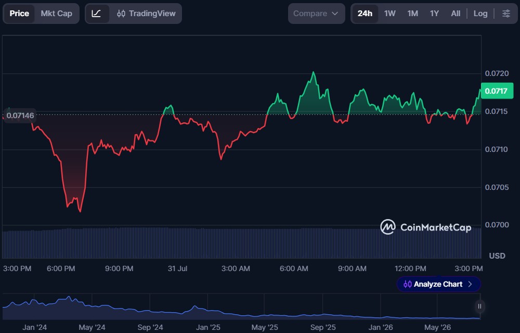
Task: Click the Jan '25 navigator label
Action: pyautogui.click(x=208, y=327)
